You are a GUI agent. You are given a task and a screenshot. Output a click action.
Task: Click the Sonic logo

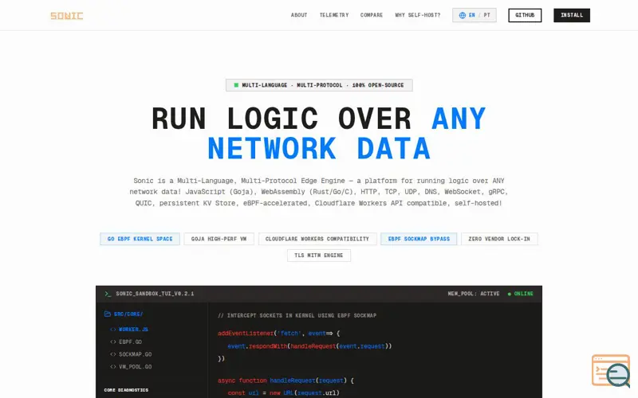click(67, 15)
